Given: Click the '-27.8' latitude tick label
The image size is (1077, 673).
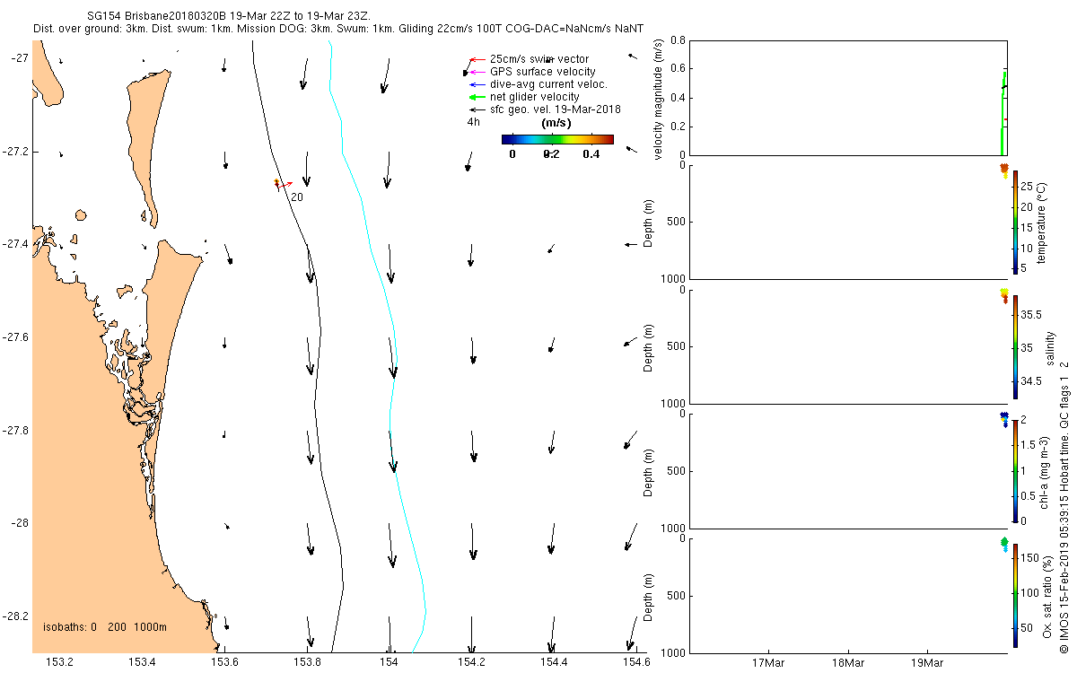Looking at the screenshot, I should (17, 430).
